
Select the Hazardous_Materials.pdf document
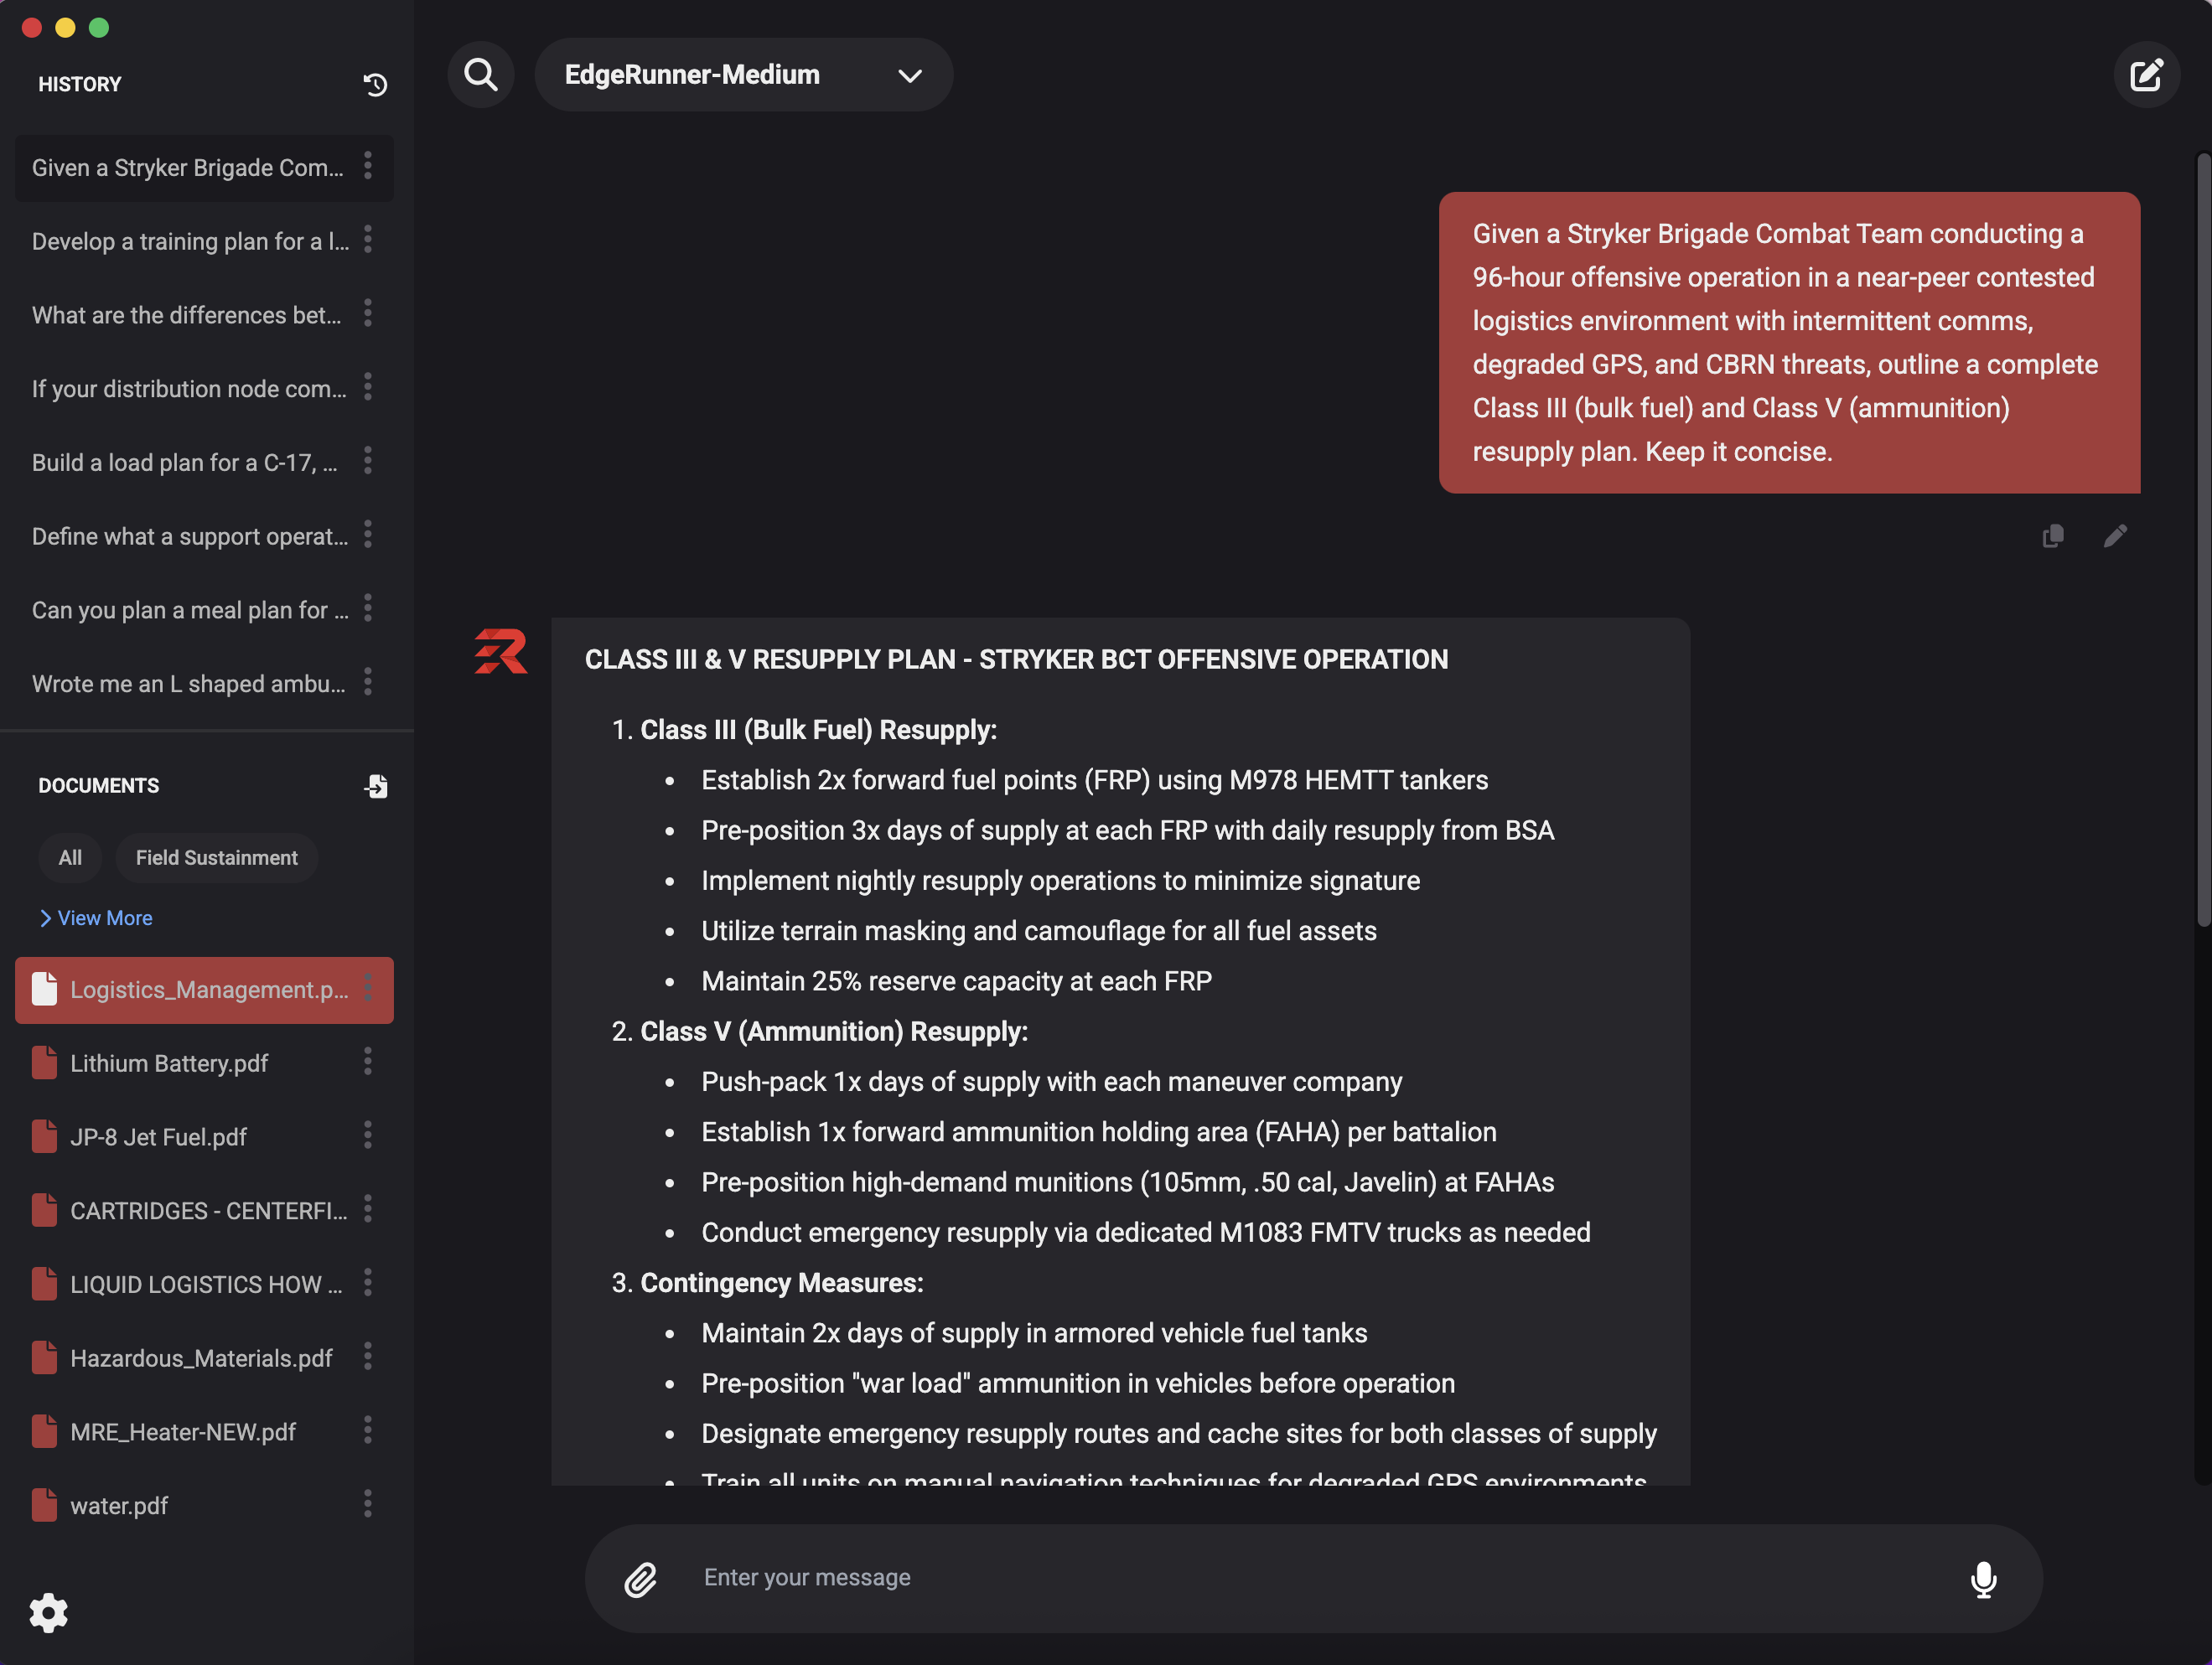200,1358
